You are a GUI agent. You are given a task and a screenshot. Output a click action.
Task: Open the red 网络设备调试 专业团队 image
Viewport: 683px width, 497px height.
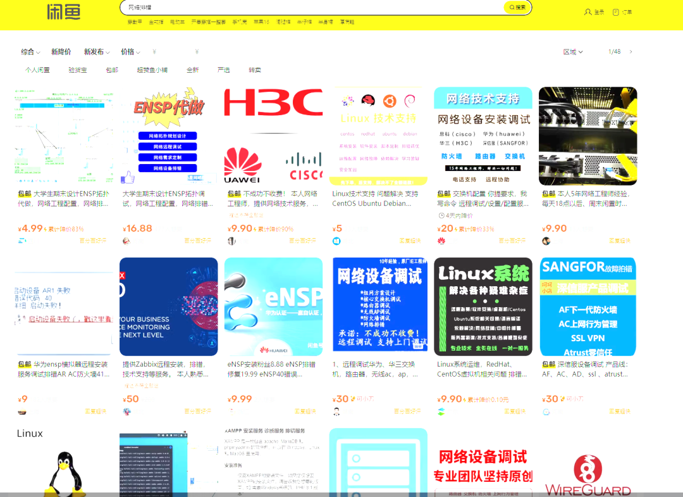[483, 463]
